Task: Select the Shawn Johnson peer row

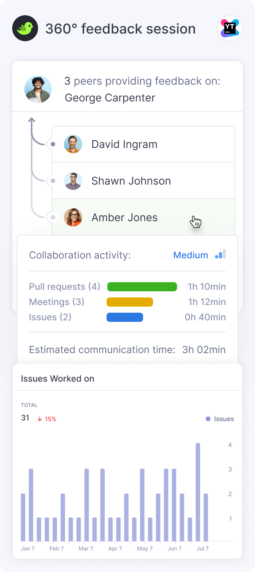Action: point(143,181)
